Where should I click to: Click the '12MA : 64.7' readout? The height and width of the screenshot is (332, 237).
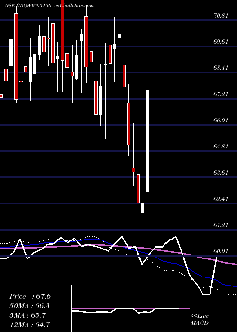click(x=30, y=324)
